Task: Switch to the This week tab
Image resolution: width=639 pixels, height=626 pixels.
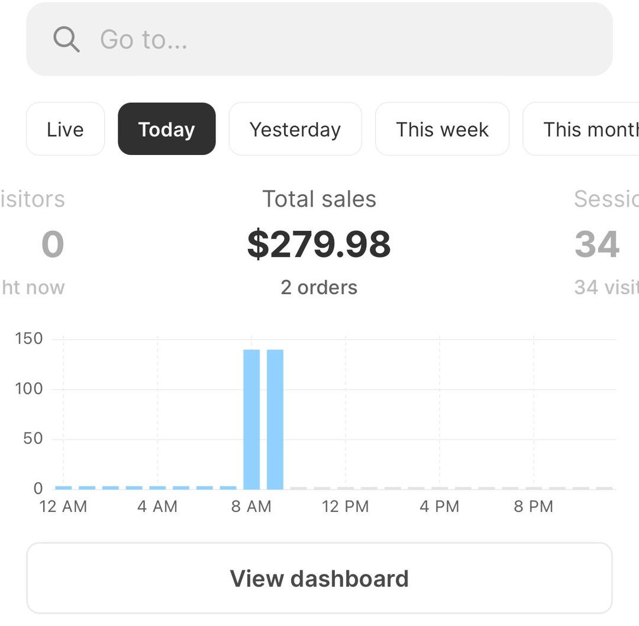Action: (x=442, y=129)
